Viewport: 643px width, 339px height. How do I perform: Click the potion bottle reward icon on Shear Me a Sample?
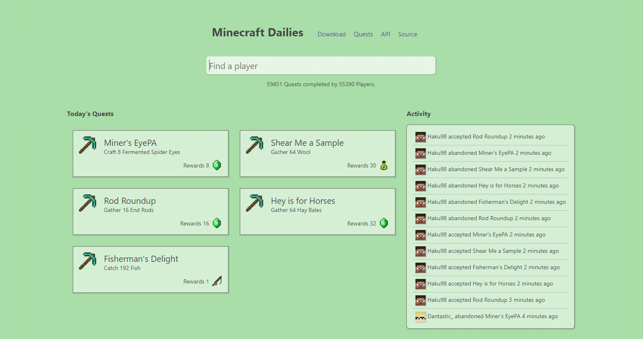coord(384,165)
